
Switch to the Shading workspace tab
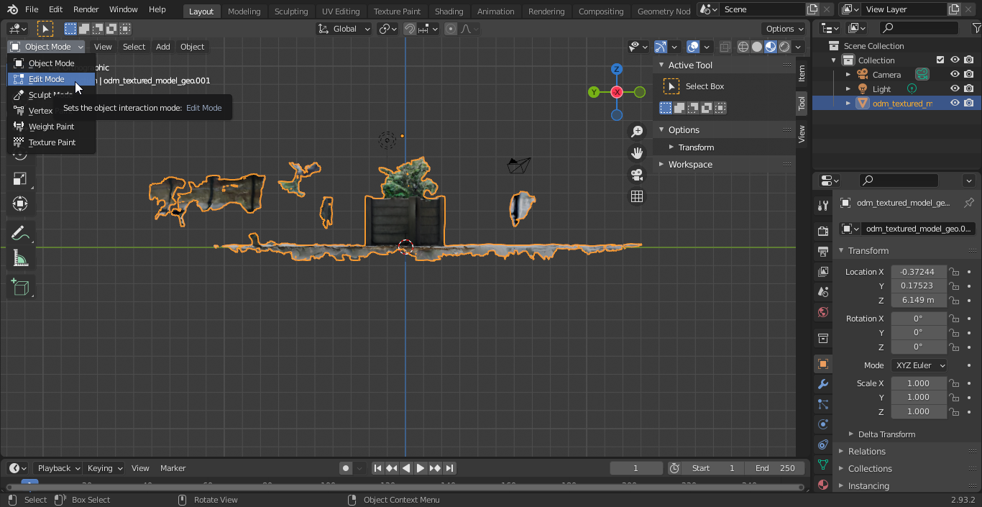tap(449, 12)
